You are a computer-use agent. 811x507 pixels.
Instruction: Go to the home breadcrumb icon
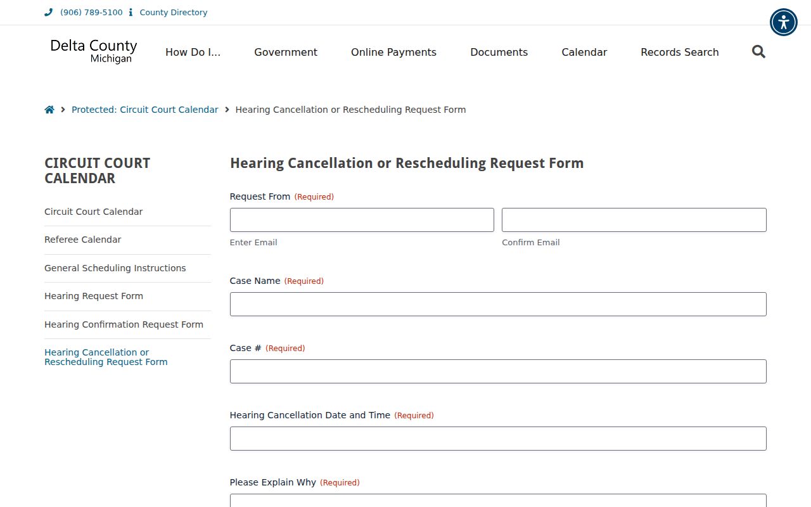tap(49, 110)
